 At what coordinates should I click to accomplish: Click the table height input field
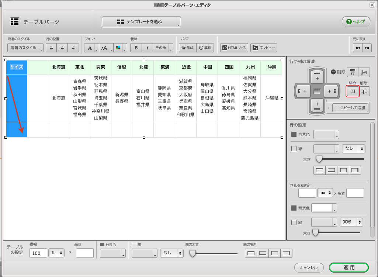pos(84,253)
